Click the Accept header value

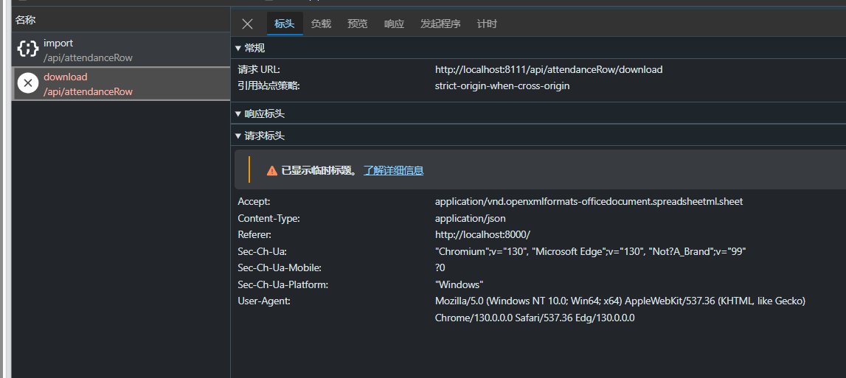[x=589, y=202]
